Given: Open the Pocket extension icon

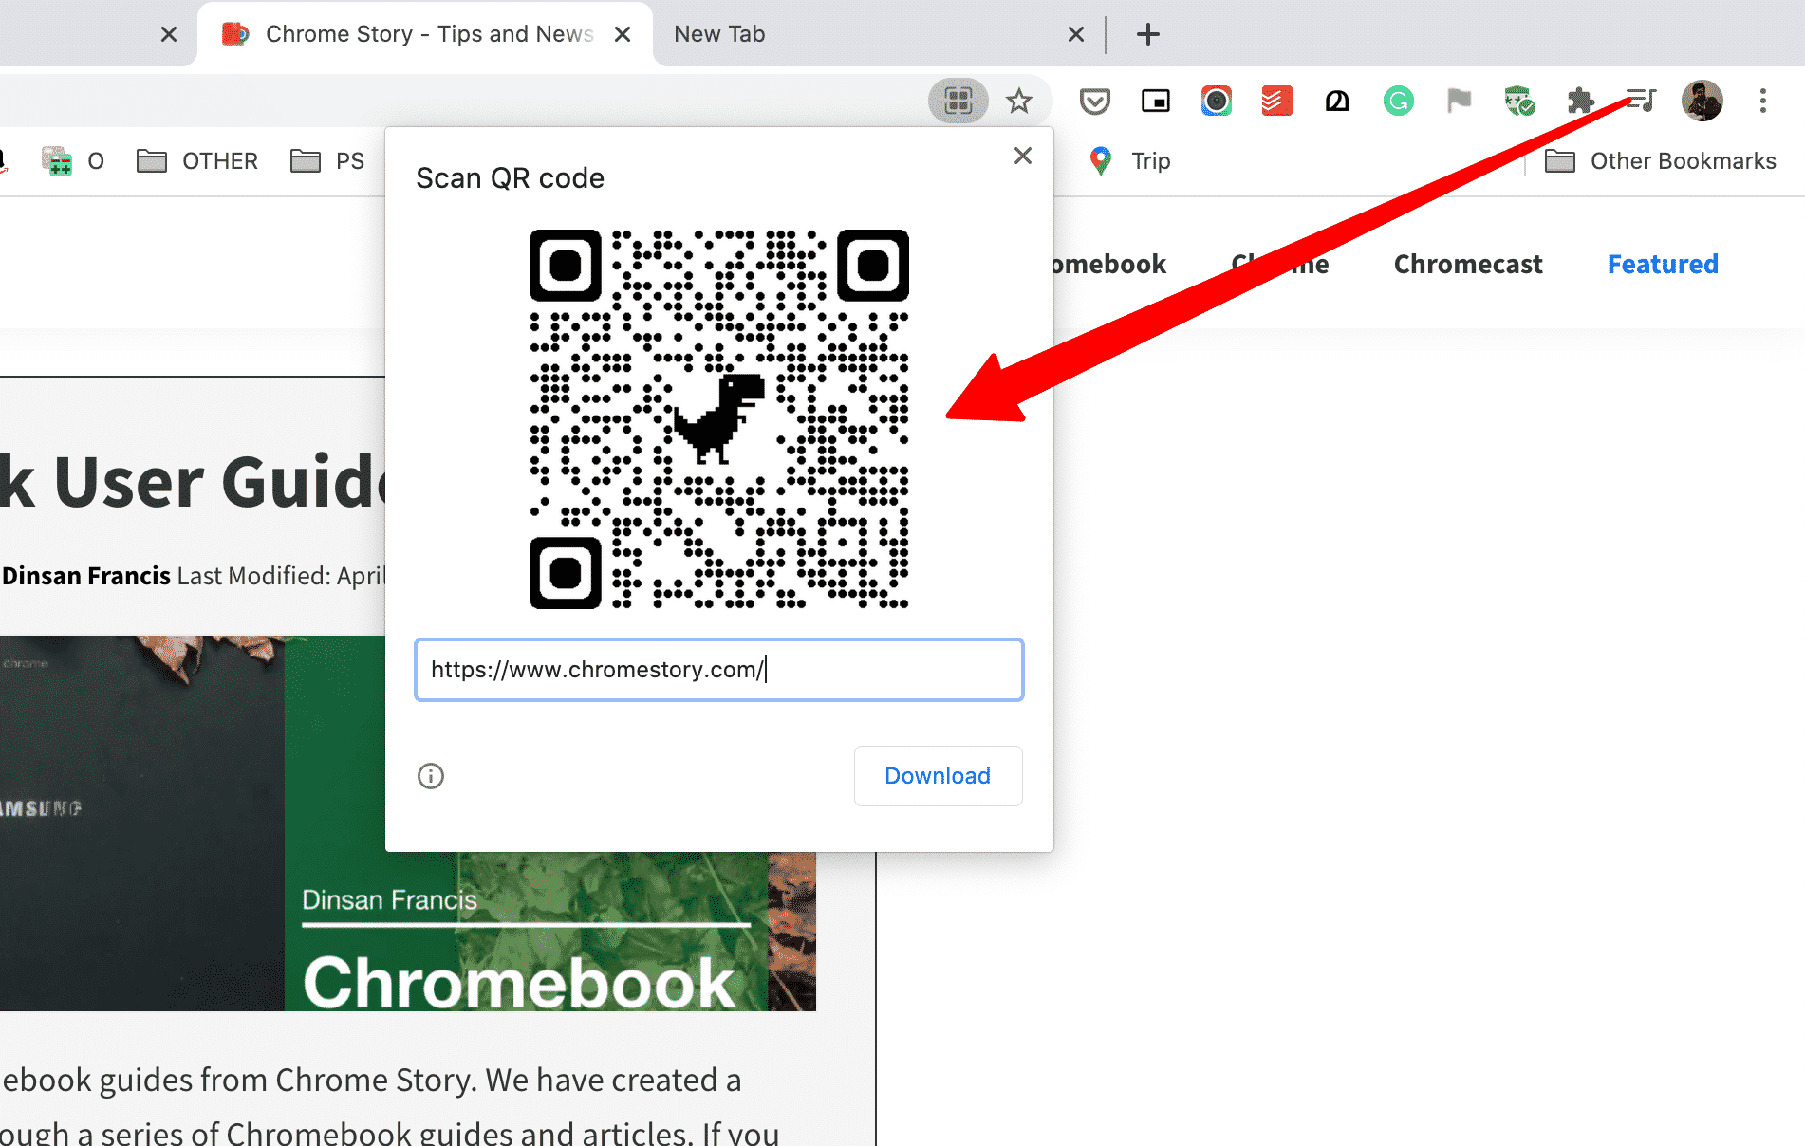Looking at the screenshot, I should pyautogui.click(x=1094, y=101).
